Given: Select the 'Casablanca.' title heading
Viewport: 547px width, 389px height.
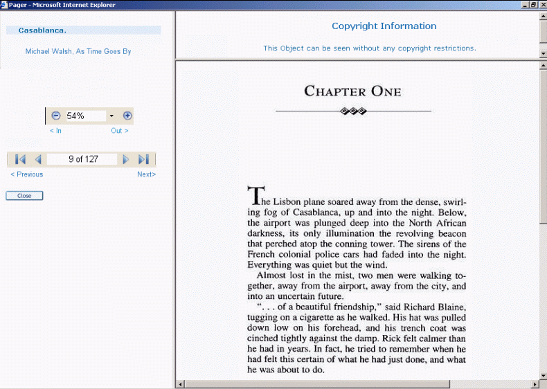Looking at the screenshot, I should pyautogui.click(x=42, y=30).
